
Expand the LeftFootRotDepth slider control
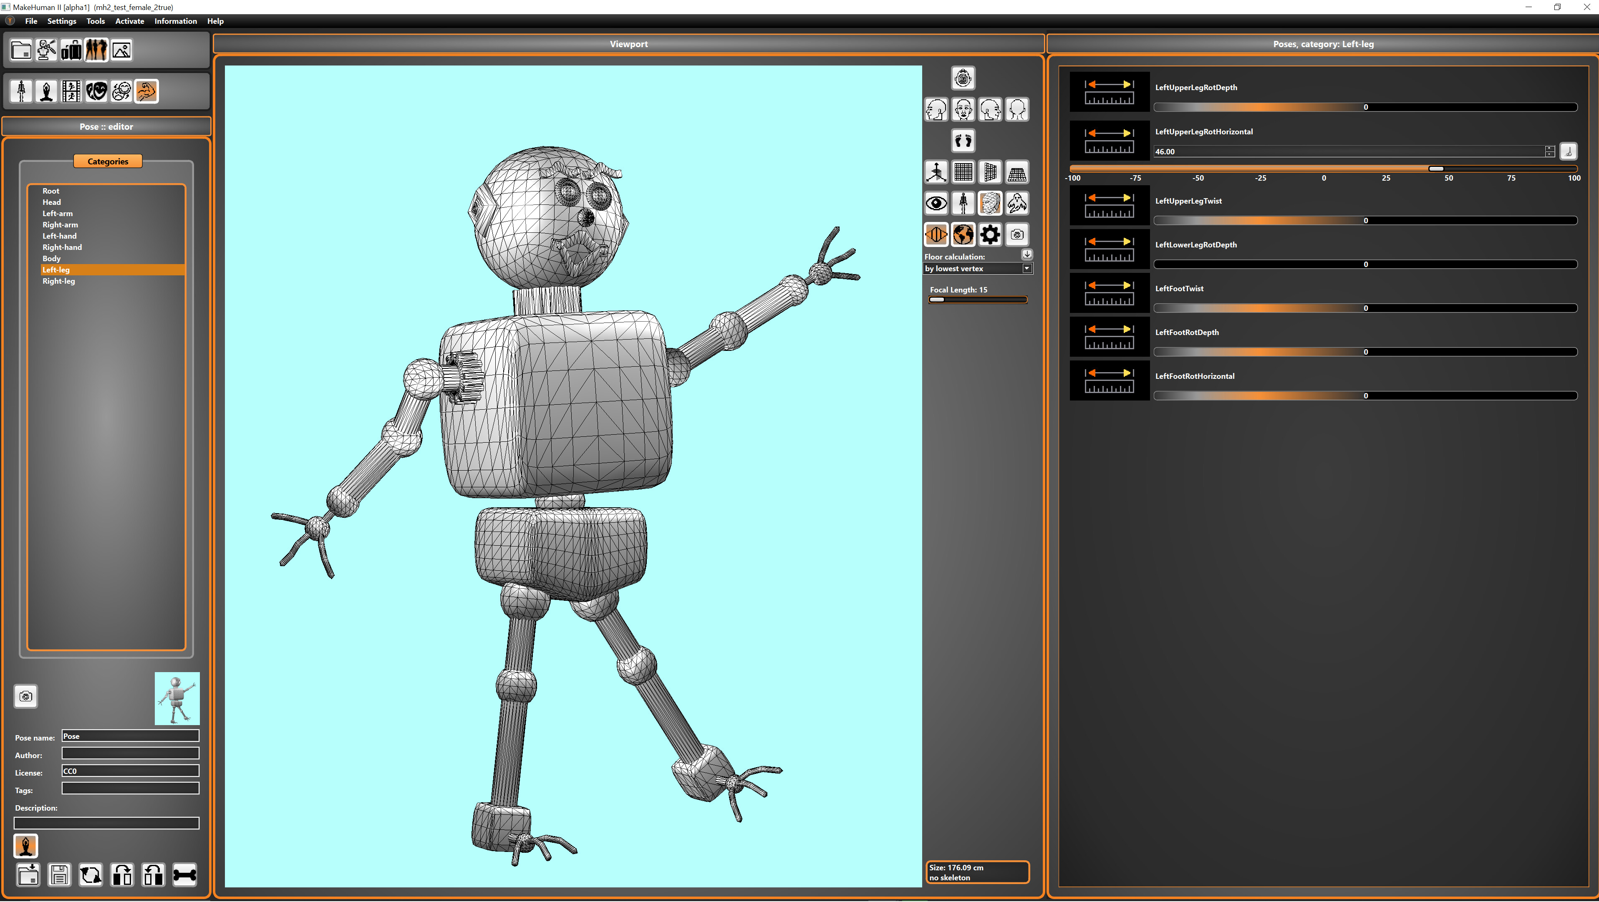[x=1109, y=336]
